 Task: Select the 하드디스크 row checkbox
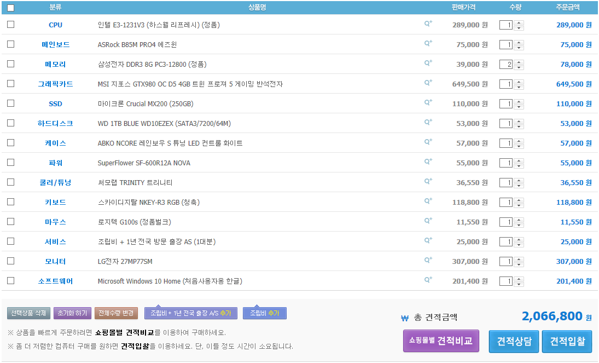click(11, 123)
